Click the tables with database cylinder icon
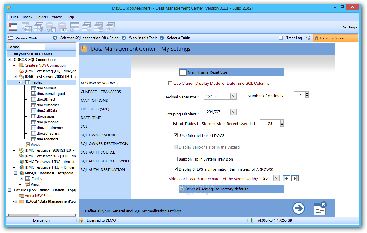 (87, 27)
